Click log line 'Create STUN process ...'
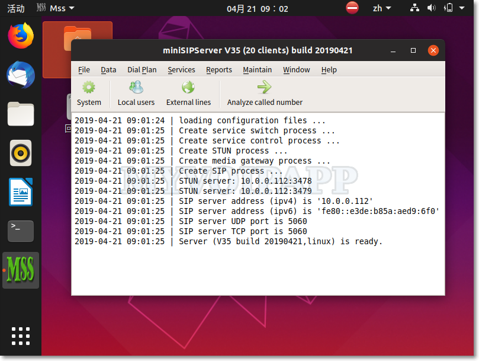Screen dimensions: 479x361 pyautogui.click(x=181, y=151)
